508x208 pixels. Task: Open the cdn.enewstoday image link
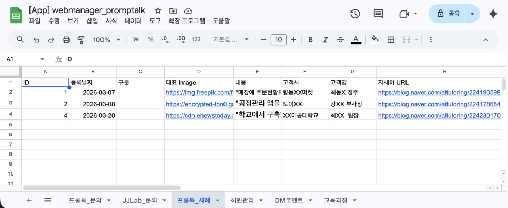[x=199, y=115]
